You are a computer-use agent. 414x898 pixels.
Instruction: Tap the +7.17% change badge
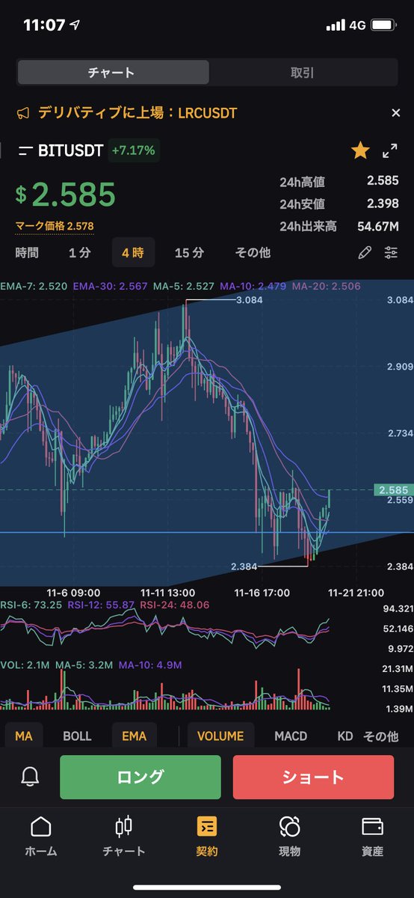tap(133, 150)
